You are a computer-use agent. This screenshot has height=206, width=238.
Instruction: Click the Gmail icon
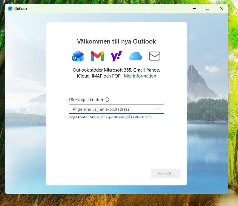[x=97, y=56]
